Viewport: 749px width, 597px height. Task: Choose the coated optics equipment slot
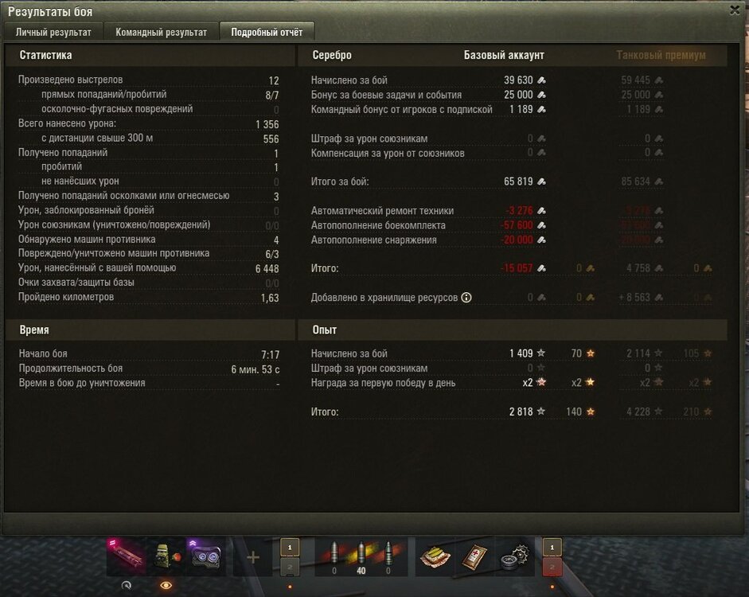click(x=205, y=556)
